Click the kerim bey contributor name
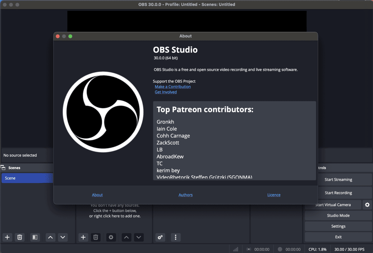Image resolution: width=373 pixels, height=253 pixels. coord(168,170)
